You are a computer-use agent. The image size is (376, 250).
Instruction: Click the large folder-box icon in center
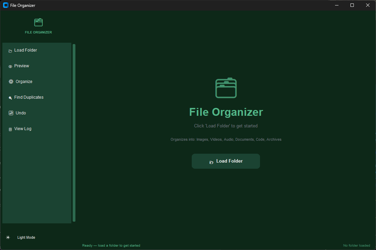[x=226, y=88]
